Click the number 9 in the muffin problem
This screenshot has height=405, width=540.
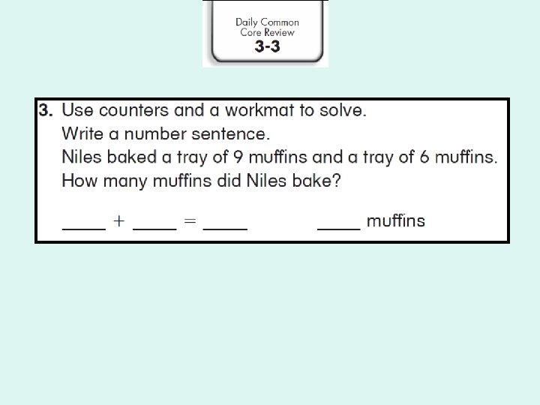(238, 157)
